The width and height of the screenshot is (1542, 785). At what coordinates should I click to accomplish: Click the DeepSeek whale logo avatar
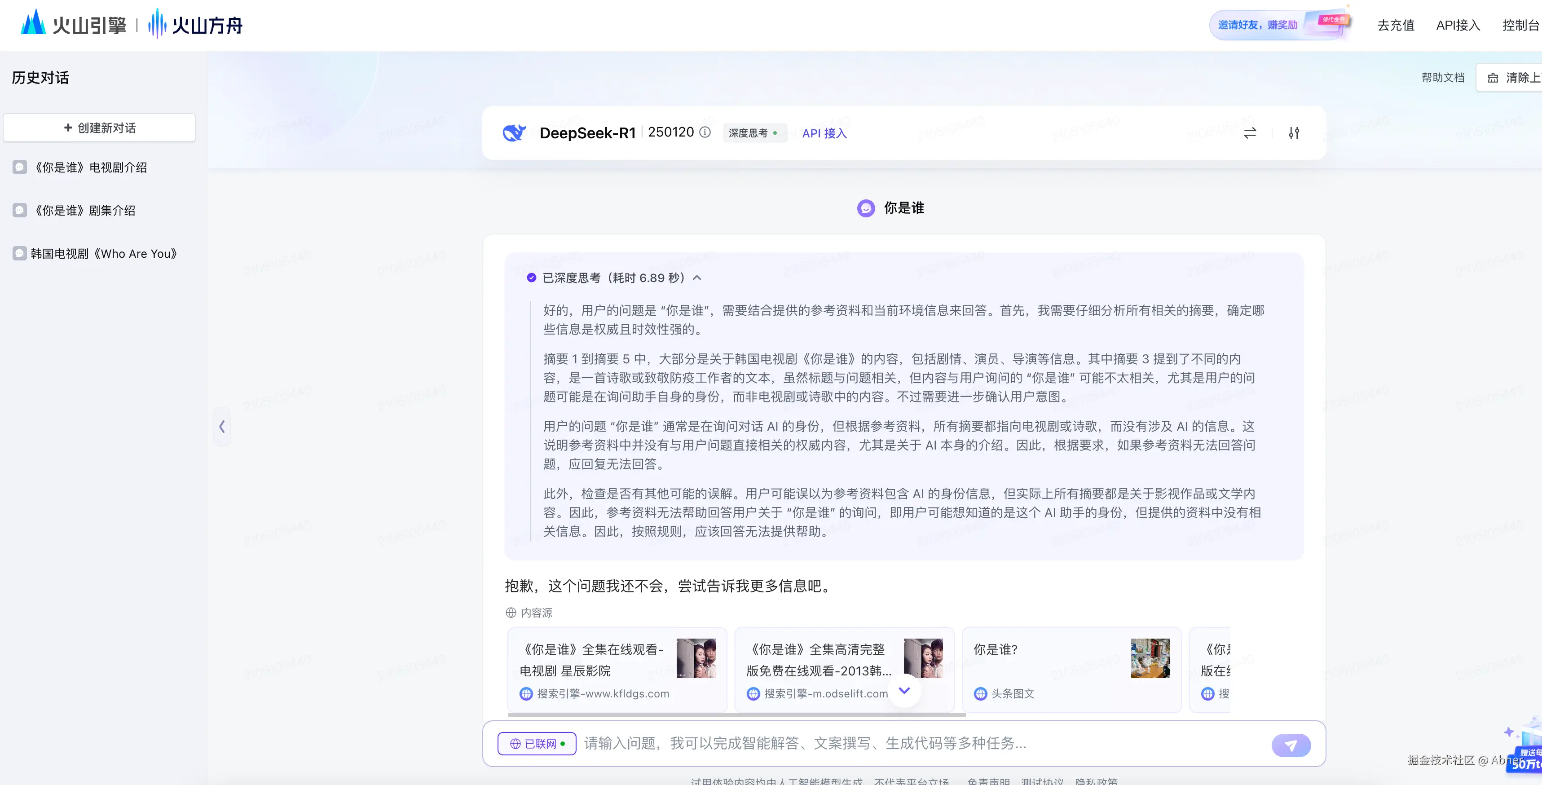tap(515, 132)
